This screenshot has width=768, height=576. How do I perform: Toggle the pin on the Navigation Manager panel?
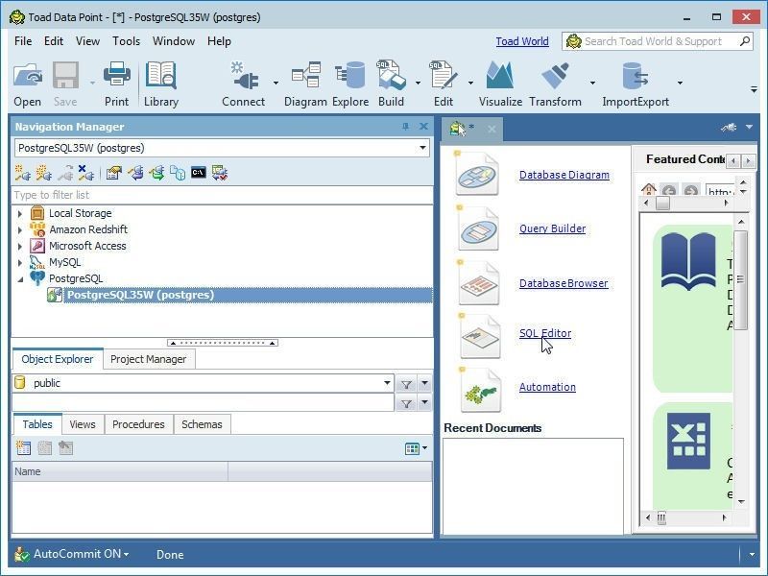click(x=405, y=127)
